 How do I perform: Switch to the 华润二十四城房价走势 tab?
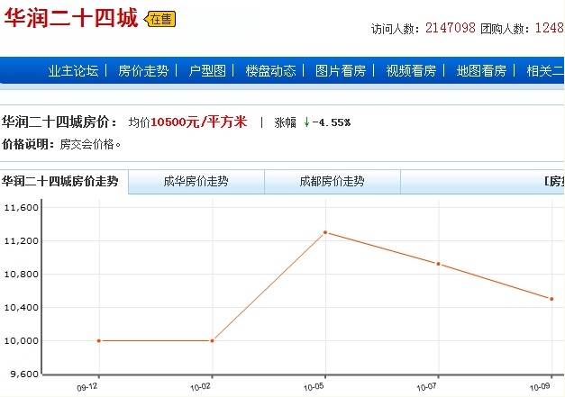[60, 181]
